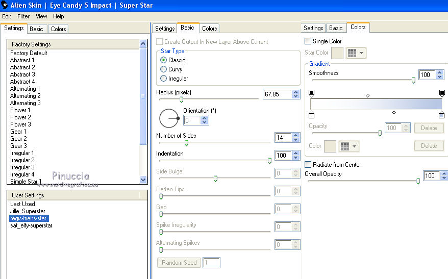Open the View menu
448x279 pixels.
41,16
